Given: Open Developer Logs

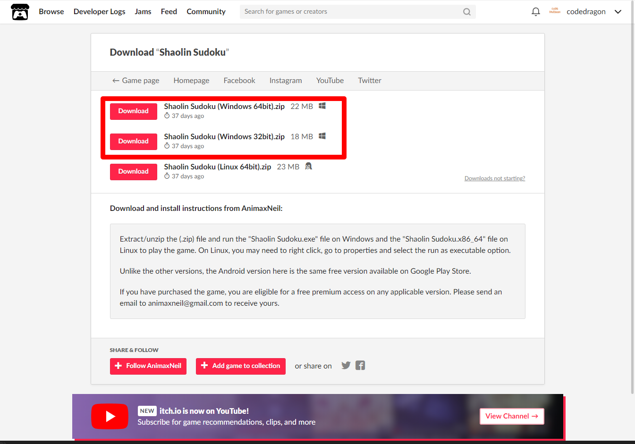Looking at the screenshot, I should tap(99, 12).
